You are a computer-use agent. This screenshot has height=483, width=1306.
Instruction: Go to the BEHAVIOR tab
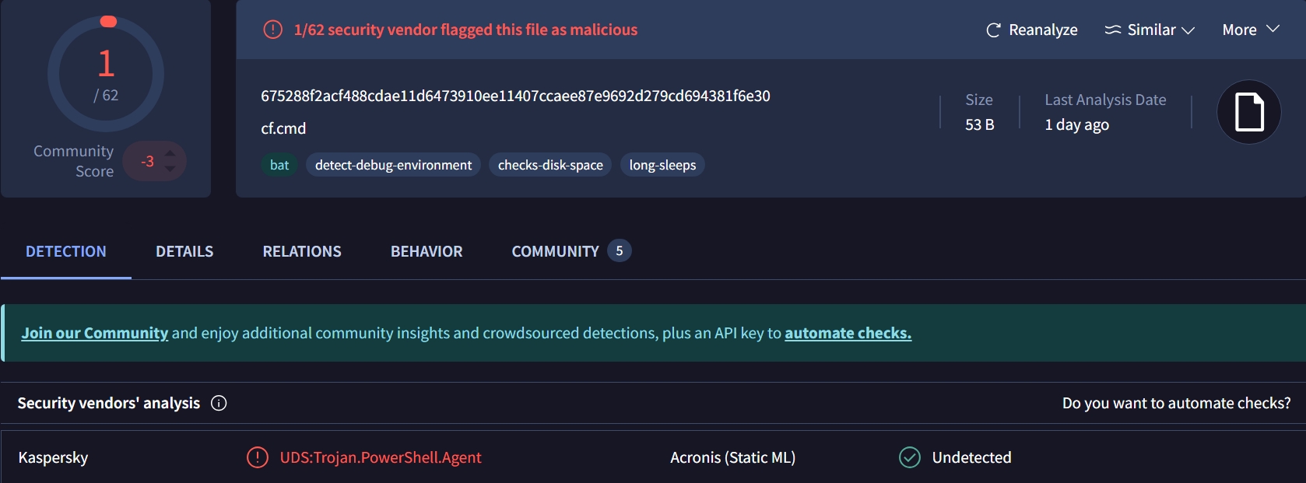(x=427, y=251)
